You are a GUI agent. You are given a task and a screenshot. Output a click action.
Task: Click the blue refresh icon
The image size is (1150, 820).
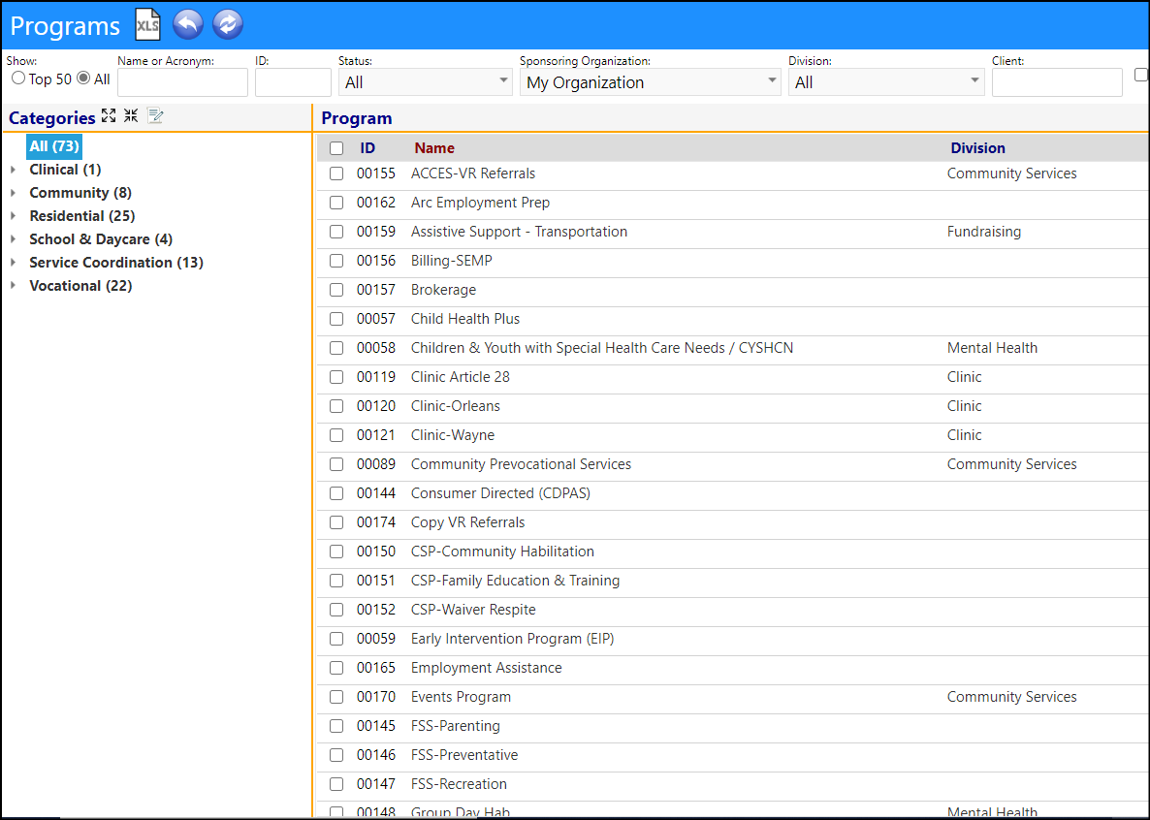tap(227, 25)
